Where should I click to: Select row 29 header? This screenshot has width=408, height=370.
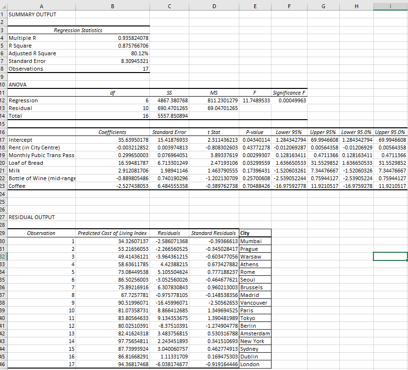[x=4, y=233]
